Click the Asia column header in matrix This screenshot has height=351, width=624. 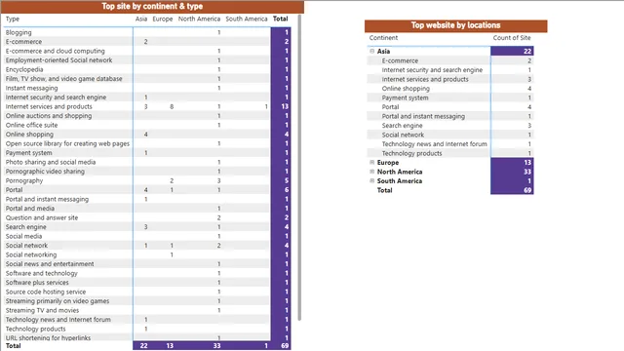click(140, 19)
